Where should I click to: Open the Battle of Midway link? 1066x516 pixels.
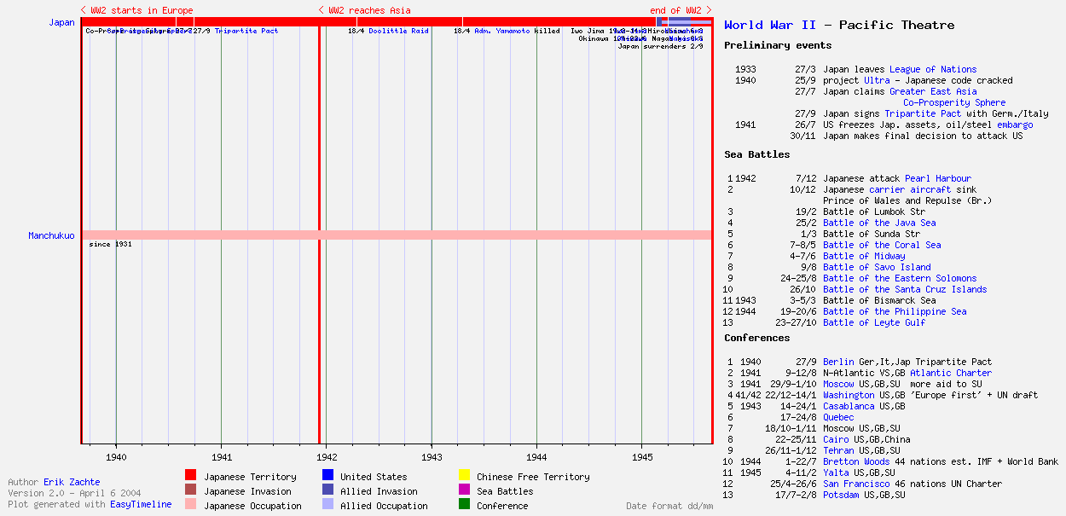pyautogui.click(x=864, y=256)
